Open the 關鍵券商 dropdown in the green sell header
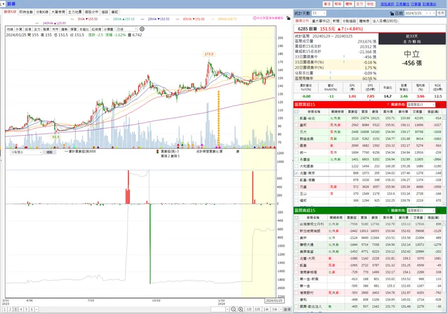 coord(421,210)
